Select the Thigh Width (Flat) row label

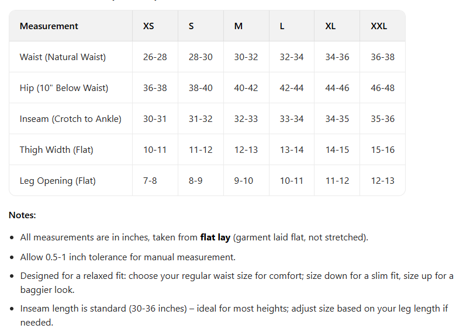(56, 150)
